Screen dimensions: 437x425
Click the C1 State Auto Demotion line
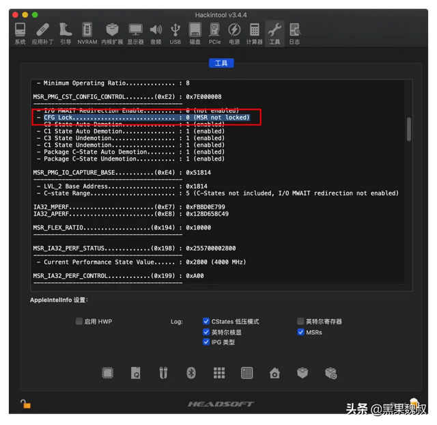130,131
